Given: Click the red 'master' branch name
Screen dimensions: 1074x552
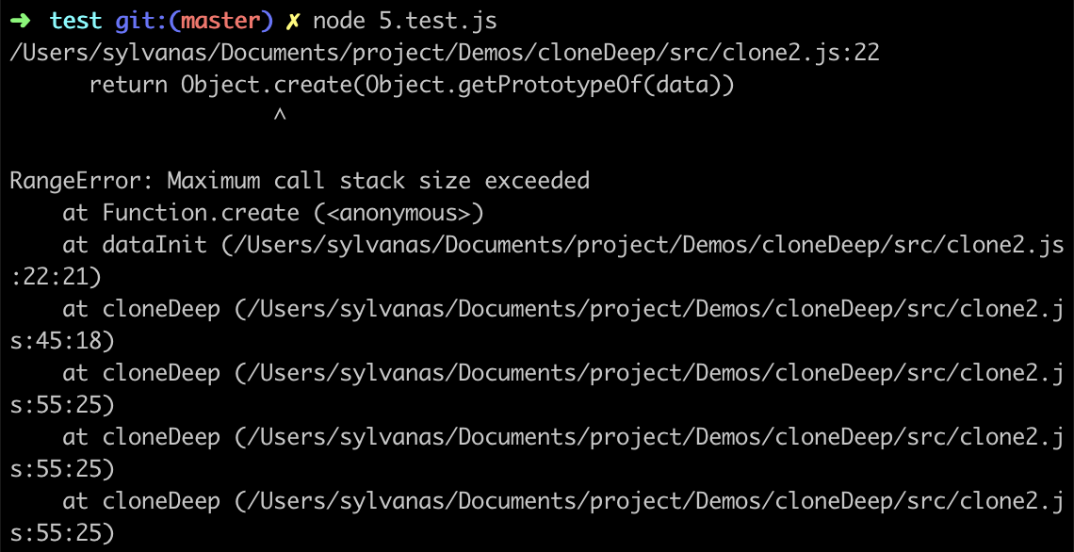Looking at the screenshot, I should [x=220, y=22].
